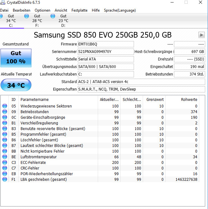This screenshot has height=209, width=208.
Task: Click status orb for Verschleißregulierung row
Action: tap(5, 123)
